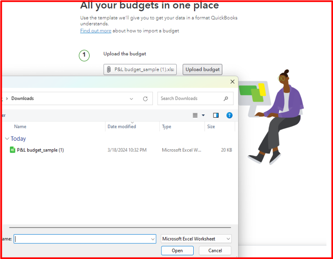Sort by the Type column header
333x259 pixels.
tap(166, 126)
